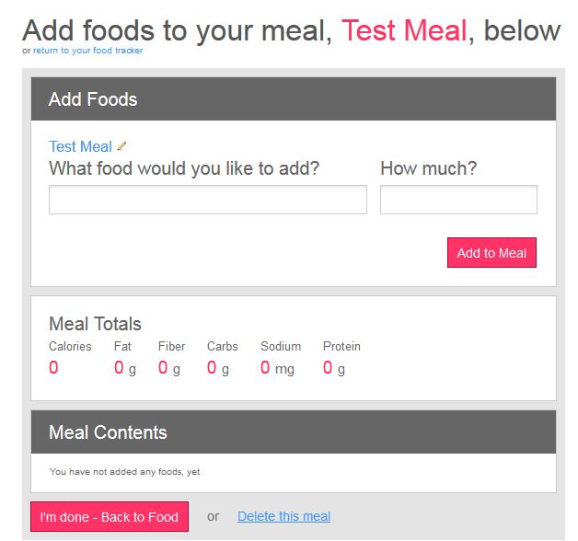Click the Fat total value in grams

125,368
